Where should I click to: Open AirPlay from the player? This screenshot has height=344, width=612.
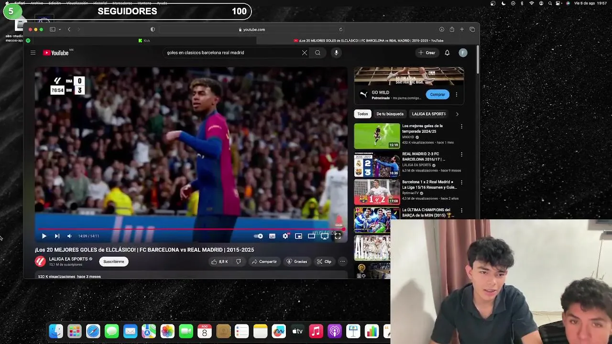(324, 236)
